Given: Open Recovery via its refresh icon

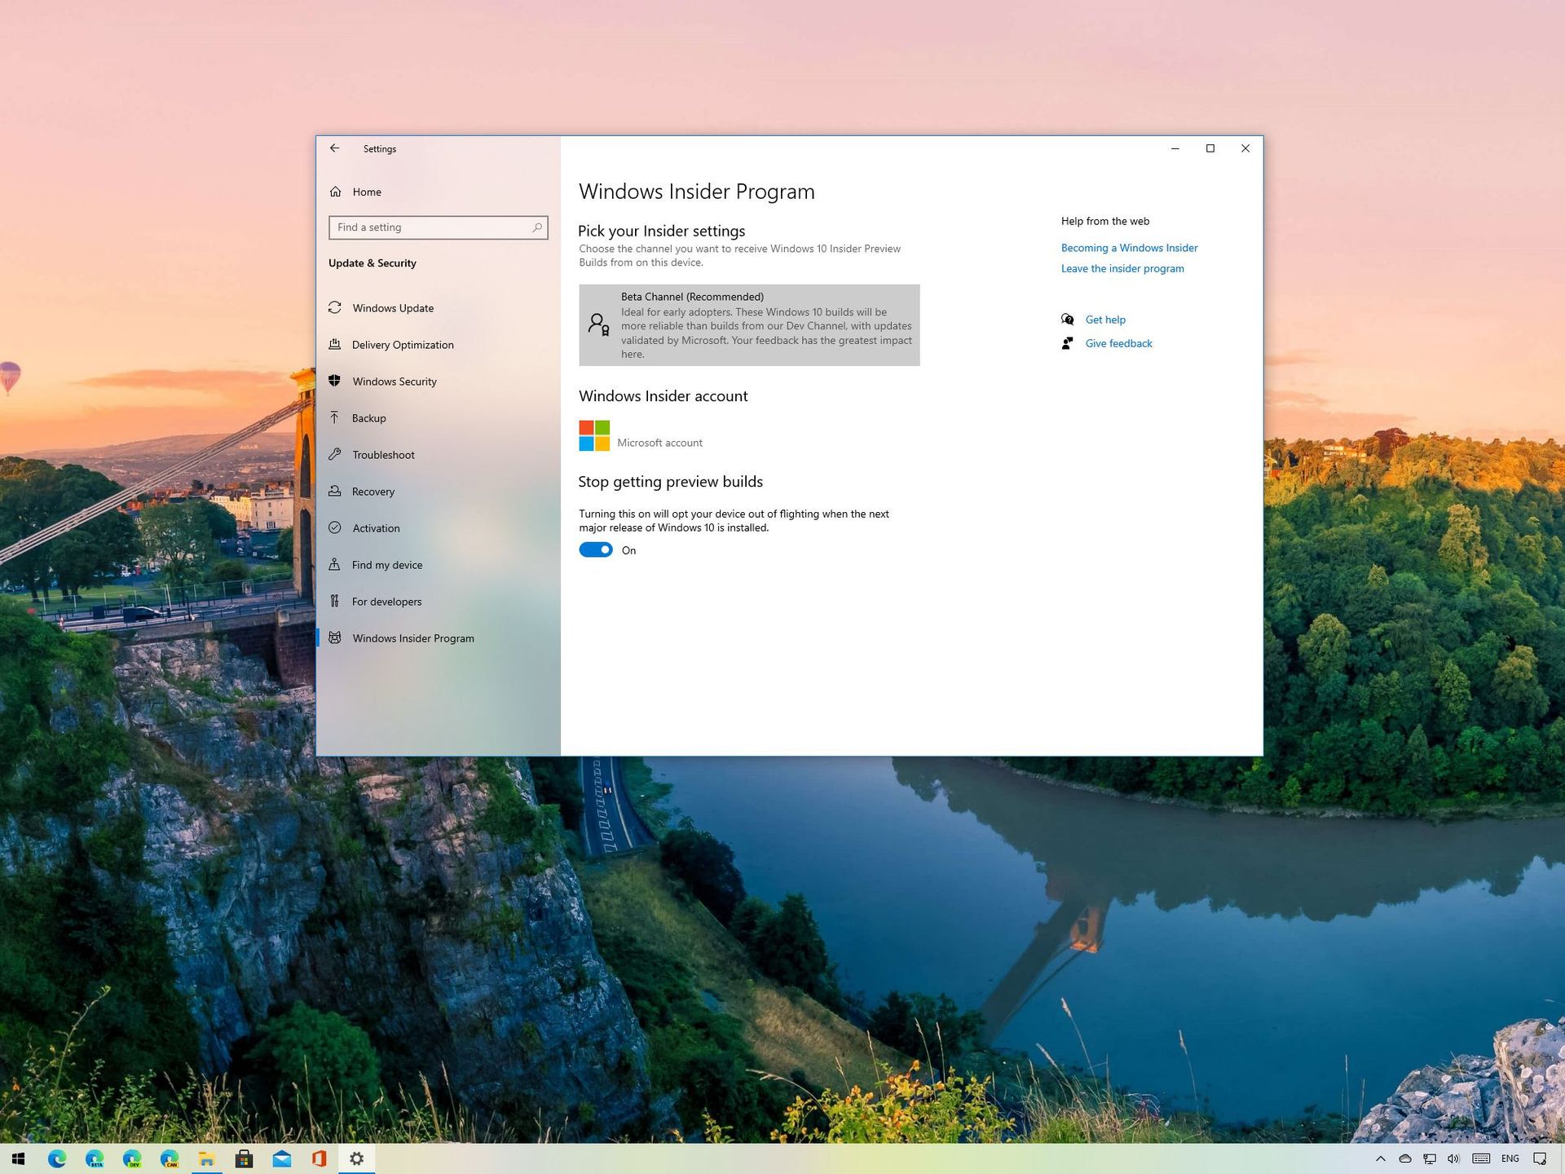Looking at the screenshot, I should (336, 491).
